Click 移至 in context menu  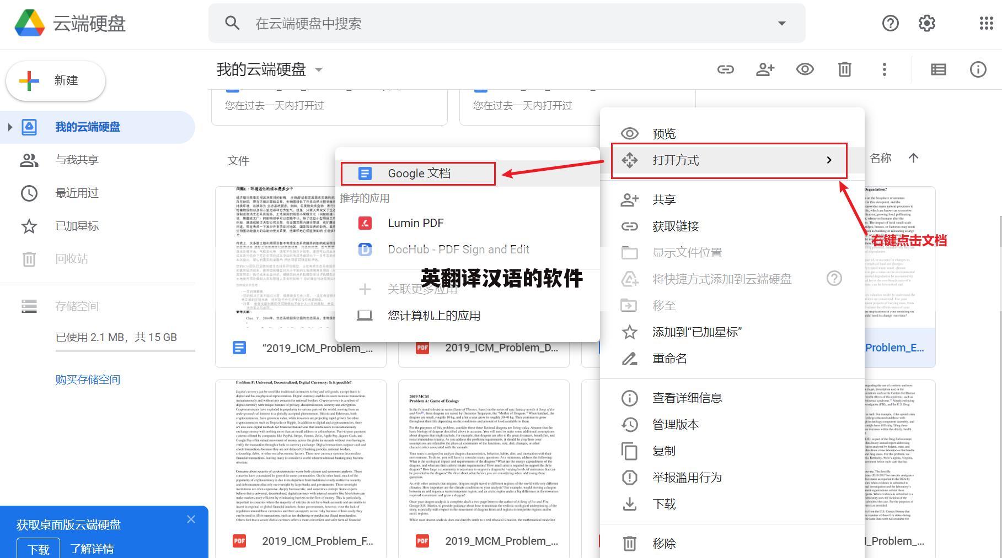(x=732, y=306)
